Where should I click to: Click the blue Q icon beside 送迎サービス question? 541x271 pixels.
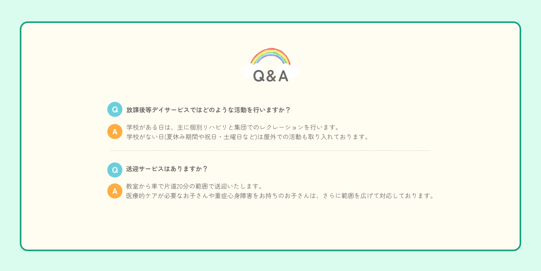click(115, 170)
